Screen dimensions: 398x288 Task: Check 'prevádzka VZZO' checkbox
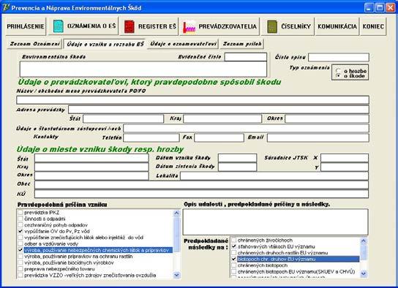(x=20, y=275)
